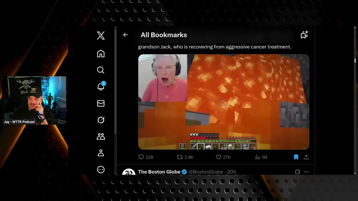Open the More circle menu icon

101,169
